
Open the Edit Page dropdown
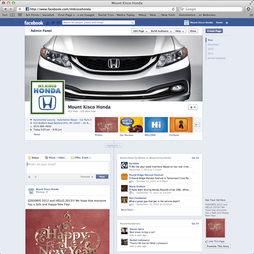(x=140, y=31)
